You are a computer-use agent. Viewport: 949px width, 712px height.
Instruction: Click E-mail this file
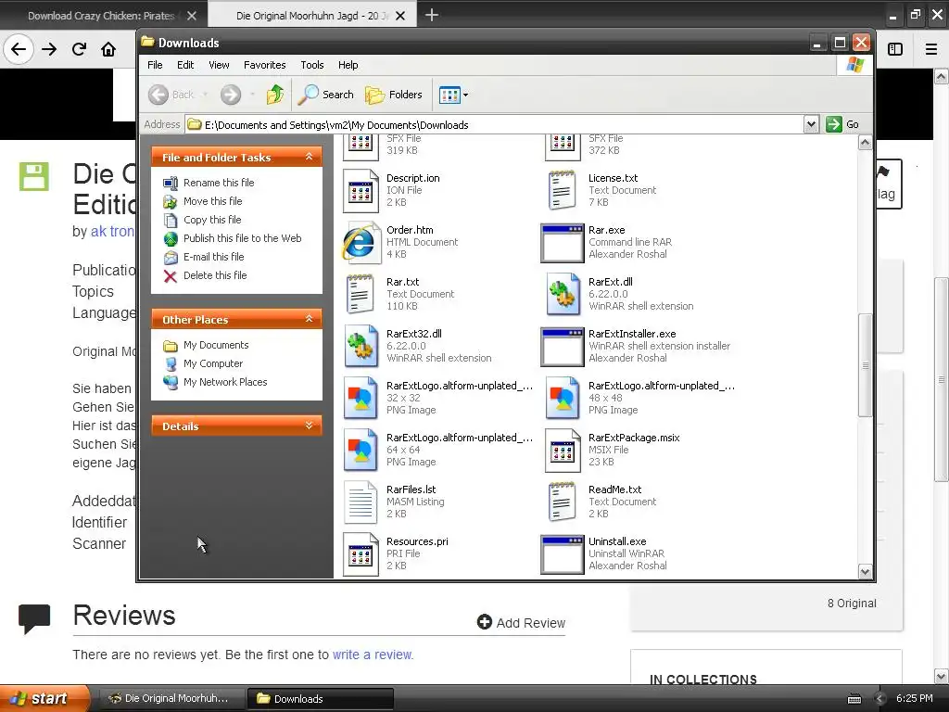point(214,257)
